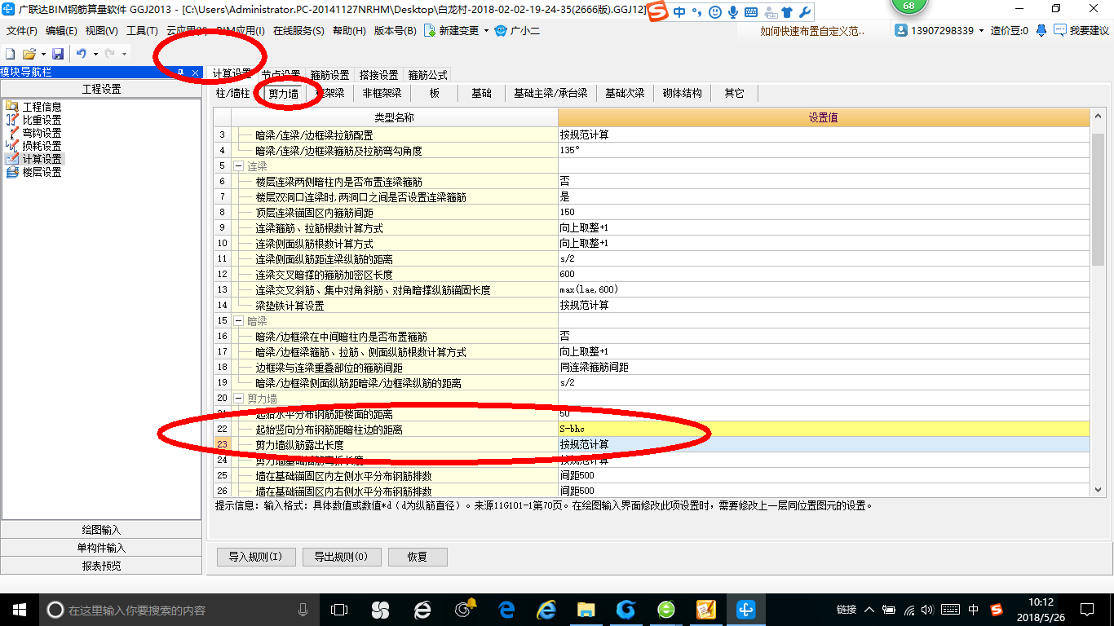Click the settings table vertical scrollbar
The width and height of the screenshot is (1114, 626).
coord(1098,200)
